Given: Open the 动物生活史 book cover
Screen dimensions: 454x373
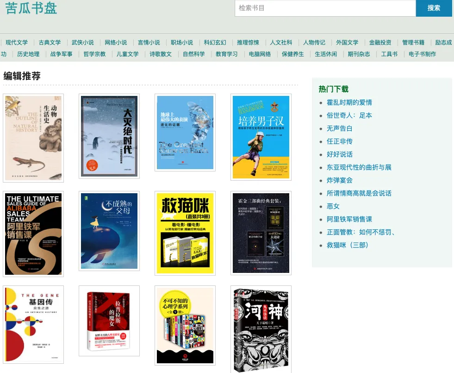Looking at the screenshot, I should 33,138.
